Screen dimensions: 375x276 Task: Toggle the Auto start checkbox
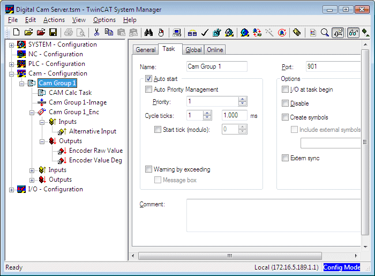pyautogui.click(x=148, y=78)
